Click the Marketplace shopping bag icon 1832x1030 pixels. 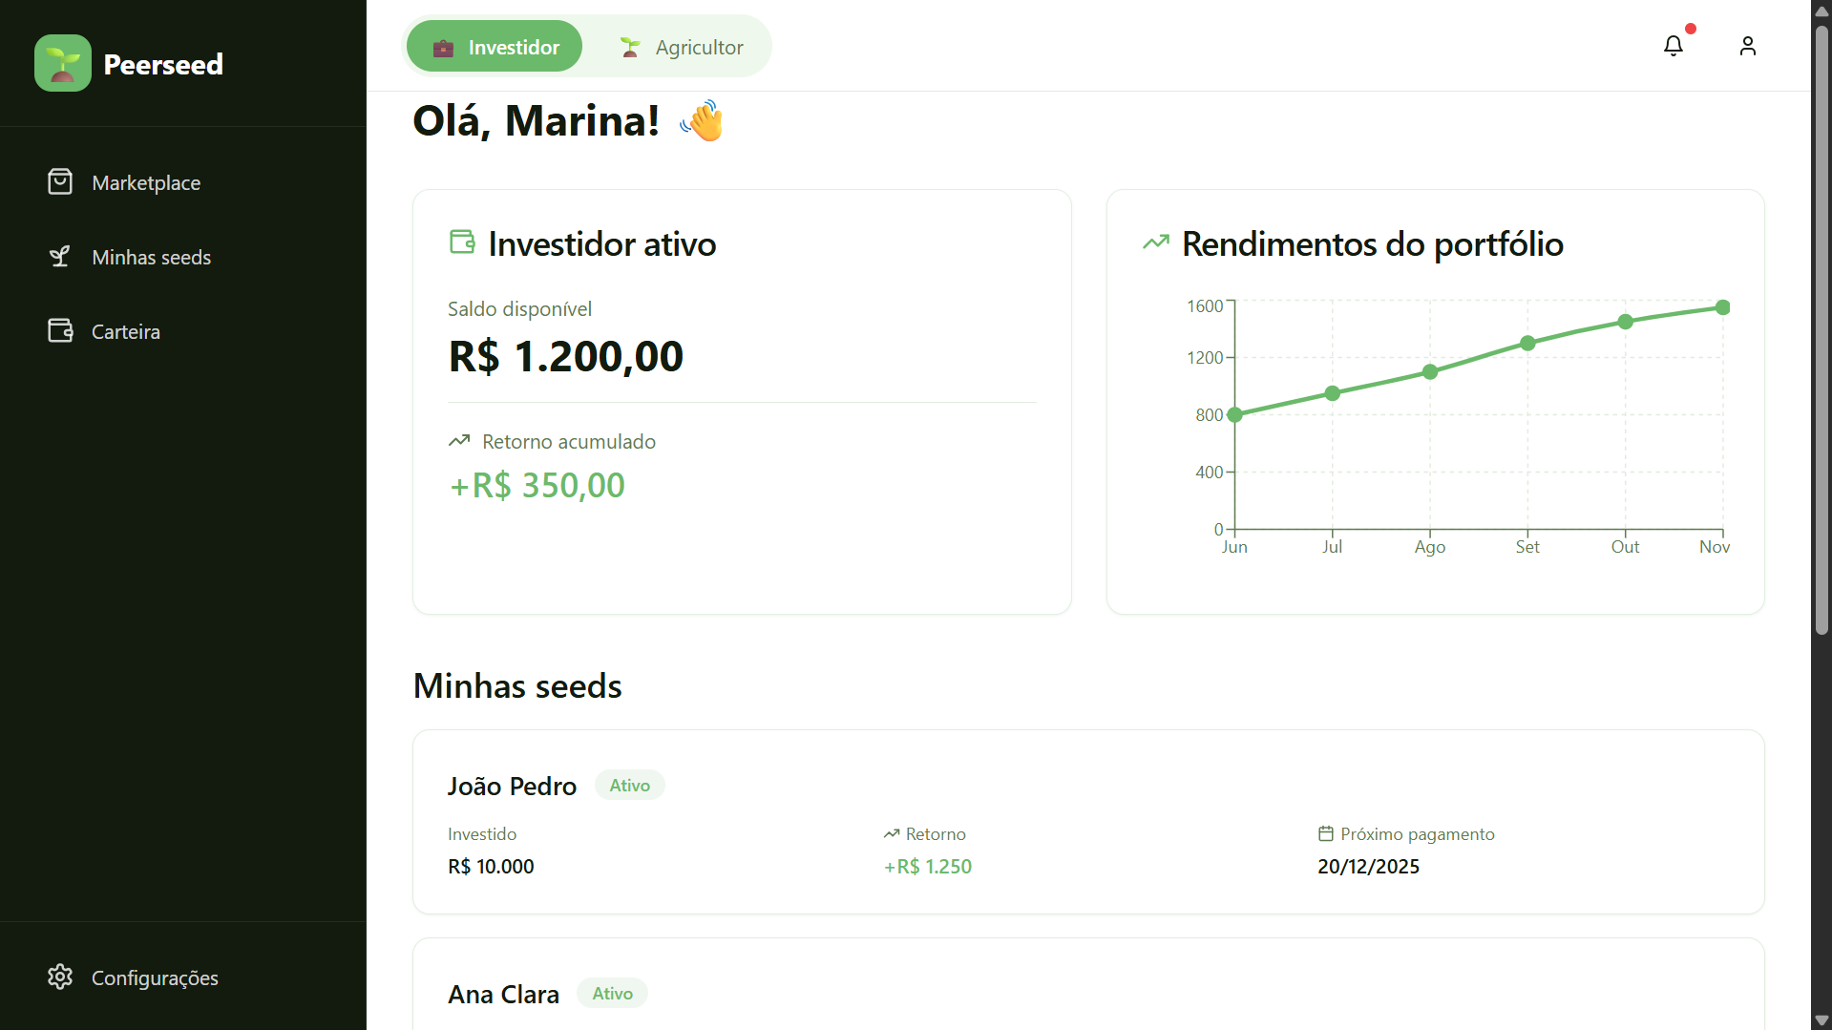pos(60,181)
